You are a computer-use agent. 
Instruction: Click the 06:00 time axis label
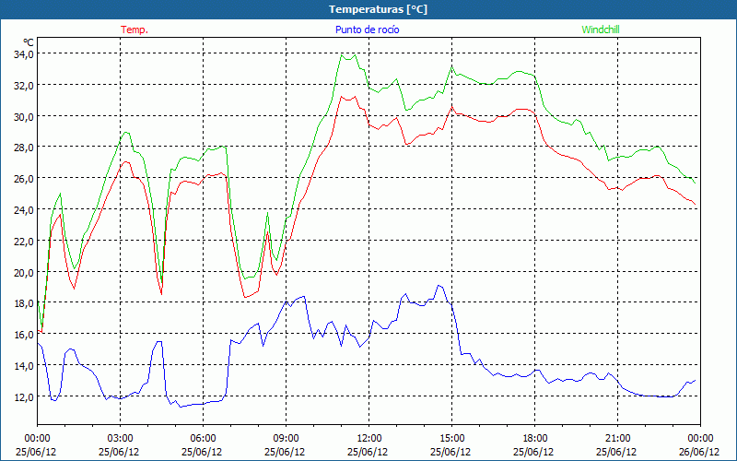click(x=202, y=439)
